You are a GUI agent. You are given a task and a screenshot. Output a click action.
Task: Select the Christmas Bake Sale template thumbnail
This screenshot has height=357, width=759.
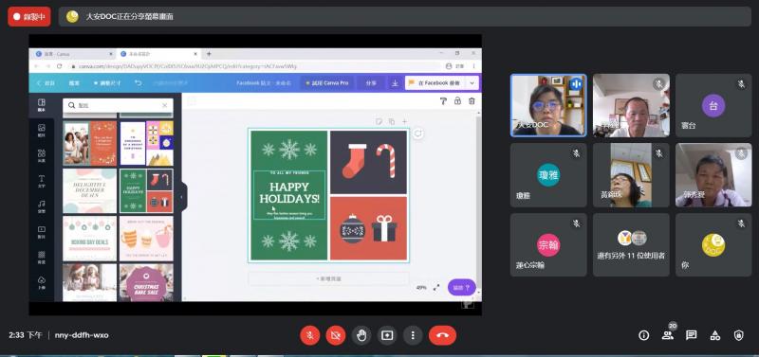click(146, 282)
